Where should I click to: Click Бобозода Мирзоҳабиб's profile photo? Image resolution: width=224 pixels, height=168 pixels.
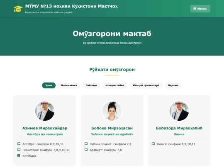[179, 111]
